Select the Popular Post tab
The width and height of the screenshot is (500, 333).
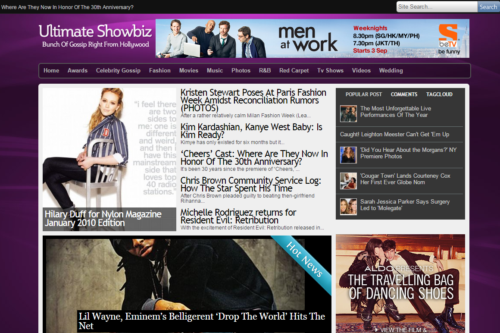click(x=364, y=94)
